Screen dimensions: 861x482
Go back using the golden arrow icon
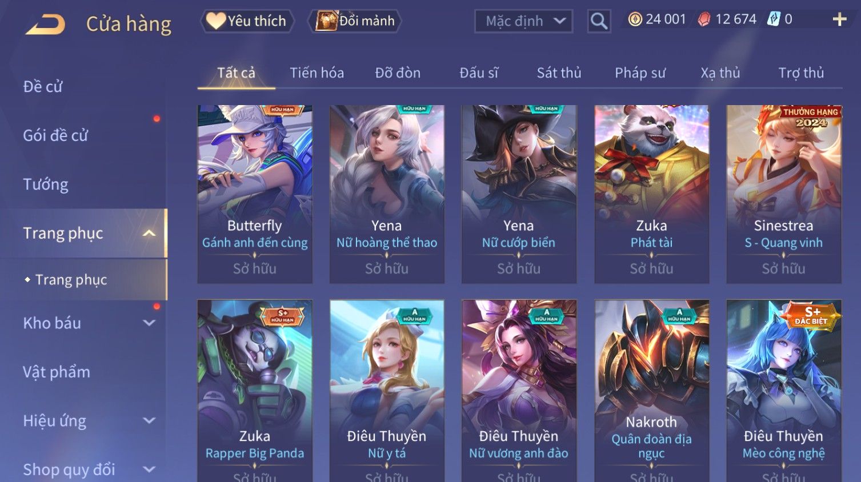[45, 24]
